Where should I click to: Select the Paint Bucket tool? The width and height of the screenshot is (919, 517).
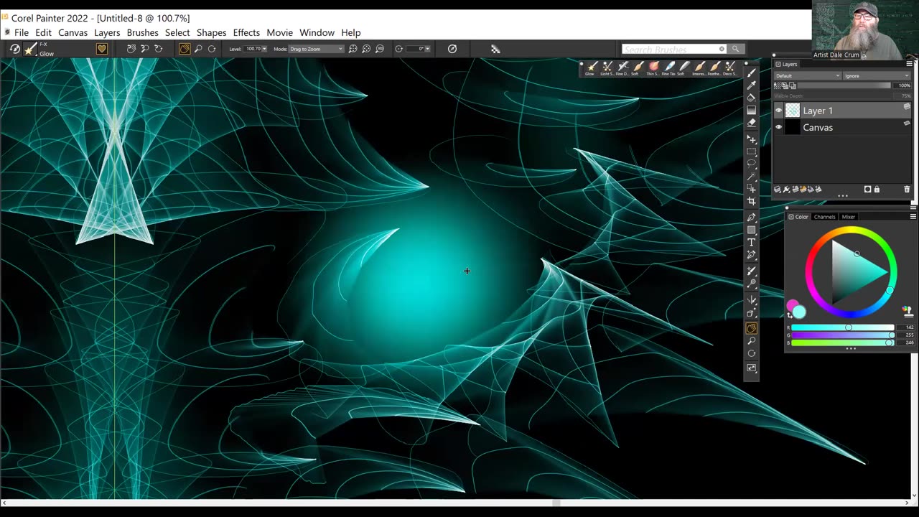[x=752, y=98]
